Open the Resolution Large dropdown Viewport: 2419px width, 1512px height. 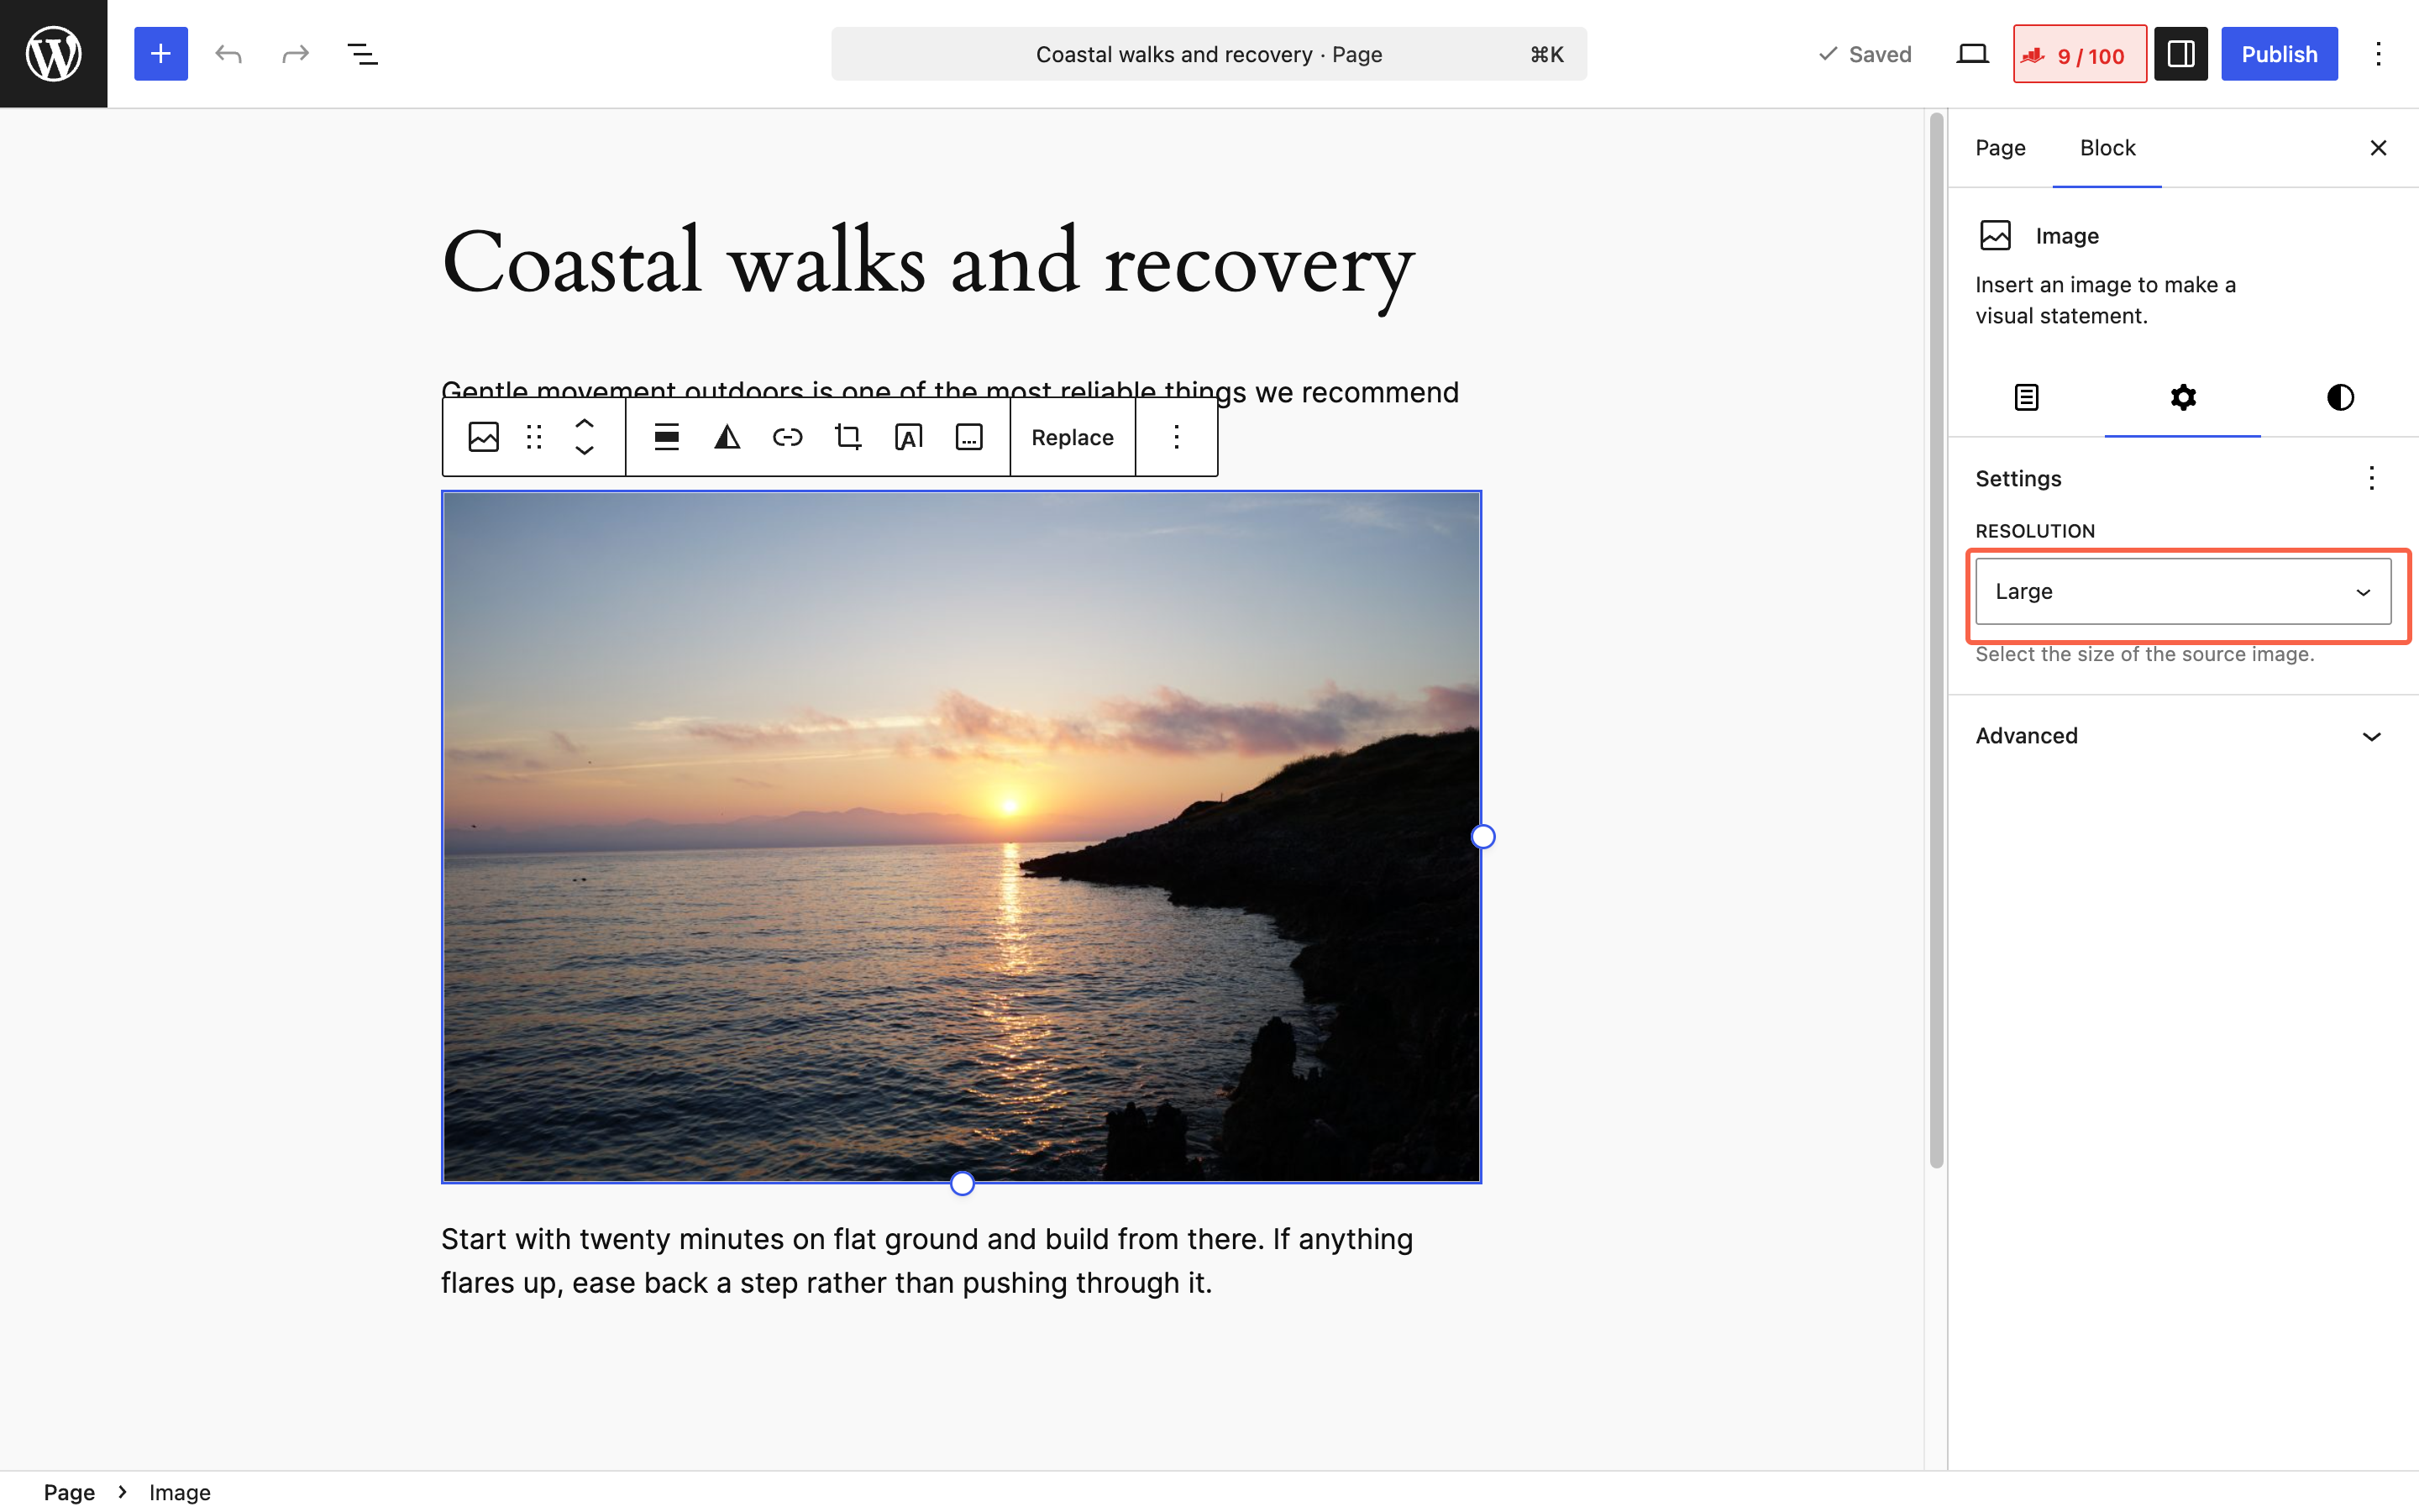pyautogui.click(x=2183, y=591)
